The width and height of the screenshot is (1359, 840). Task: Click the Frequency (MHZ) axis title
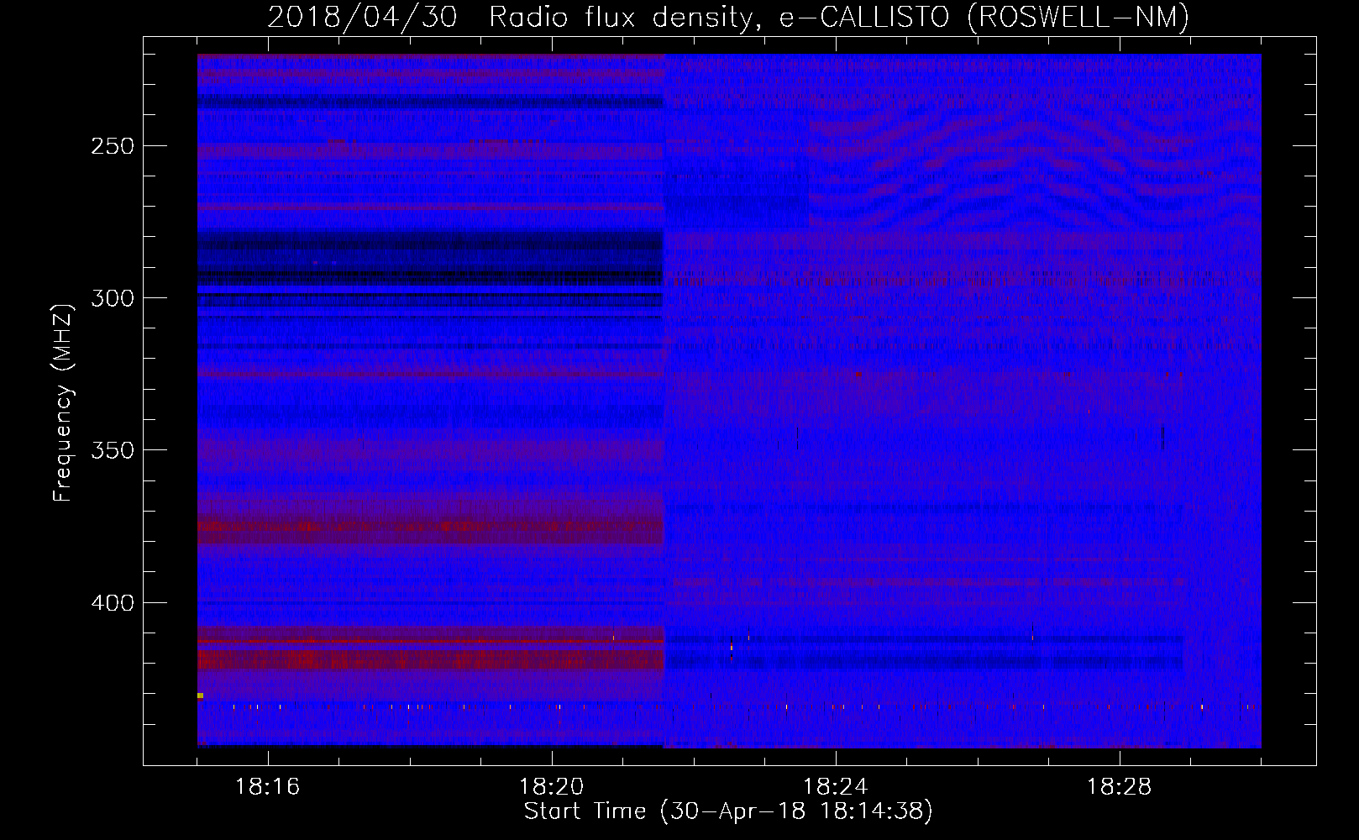[x=63, y=402]
